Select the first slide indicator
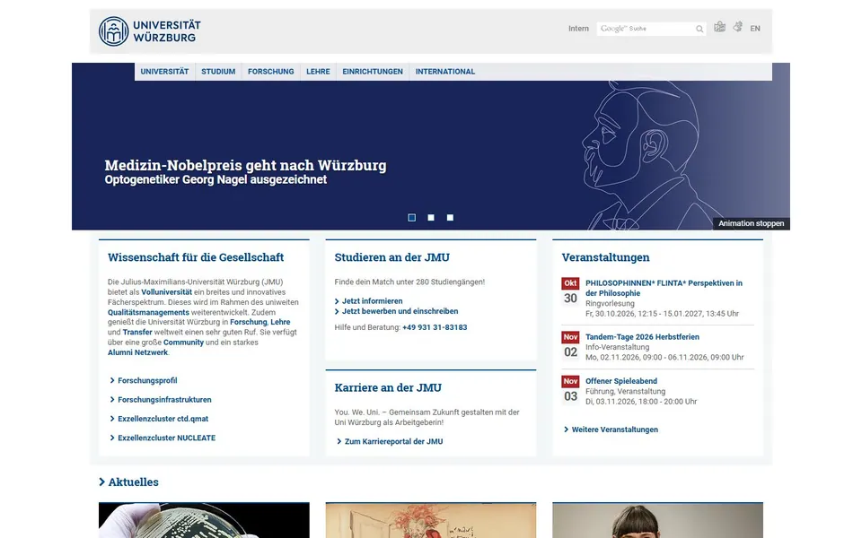 [412, 217]
